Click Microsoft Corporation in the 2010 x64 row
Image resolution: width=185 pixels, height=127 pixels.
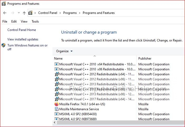coord(154,64)
